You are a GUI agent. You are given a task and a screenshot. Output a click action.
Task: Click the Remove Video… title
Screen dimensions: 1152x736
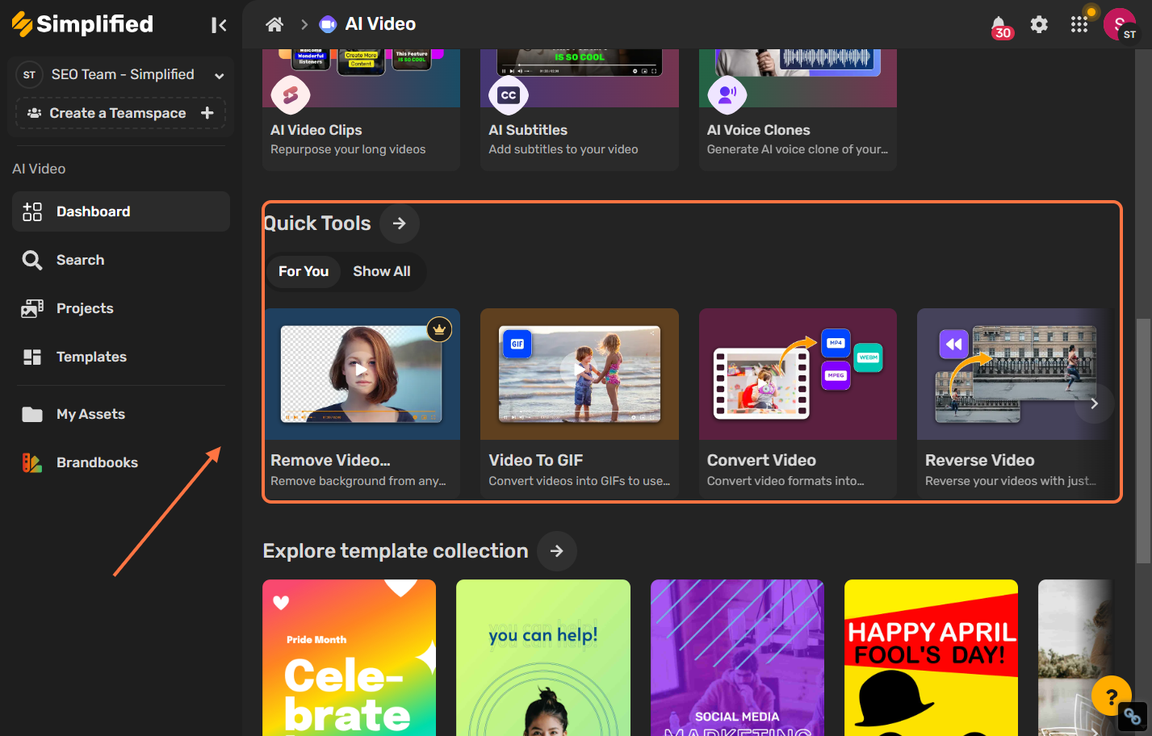click(x=330, y=460)
